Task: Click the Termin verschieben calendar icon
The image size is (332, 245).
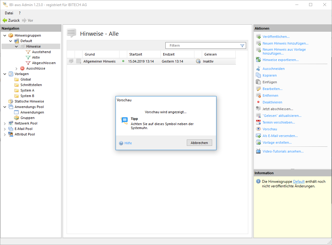Action: point(258,122)
